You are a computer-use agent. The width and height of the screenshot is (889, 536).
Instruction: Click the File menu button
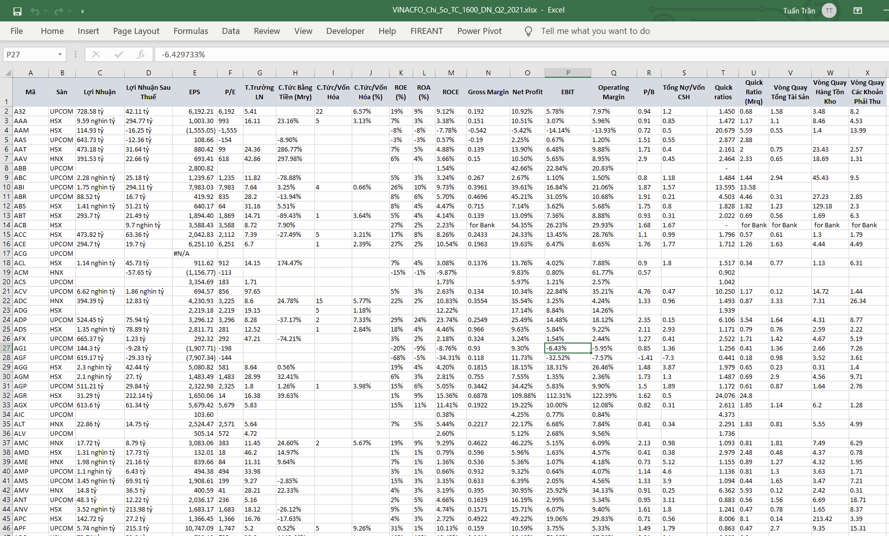click(16, 31)
